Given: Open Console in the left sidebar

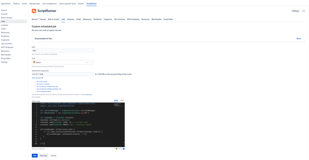Looking at the screenshot, I should tap(4, 14).
